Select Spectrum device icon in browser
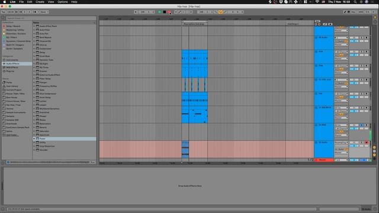The image size is (379, 213). pyautogui.click(x=37, y=135)
